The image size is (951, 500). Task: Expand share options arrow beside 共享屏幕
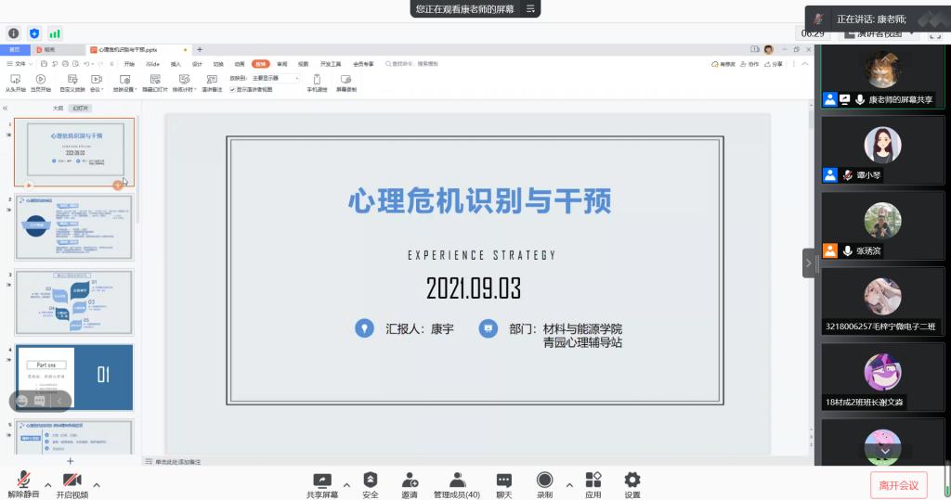pos(346,485)
